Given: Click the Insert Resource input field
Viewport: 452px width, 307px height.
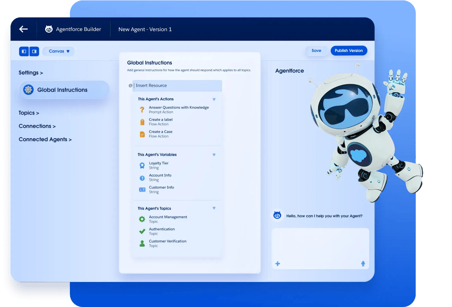Looking at the screenshot, I should 177,86.
